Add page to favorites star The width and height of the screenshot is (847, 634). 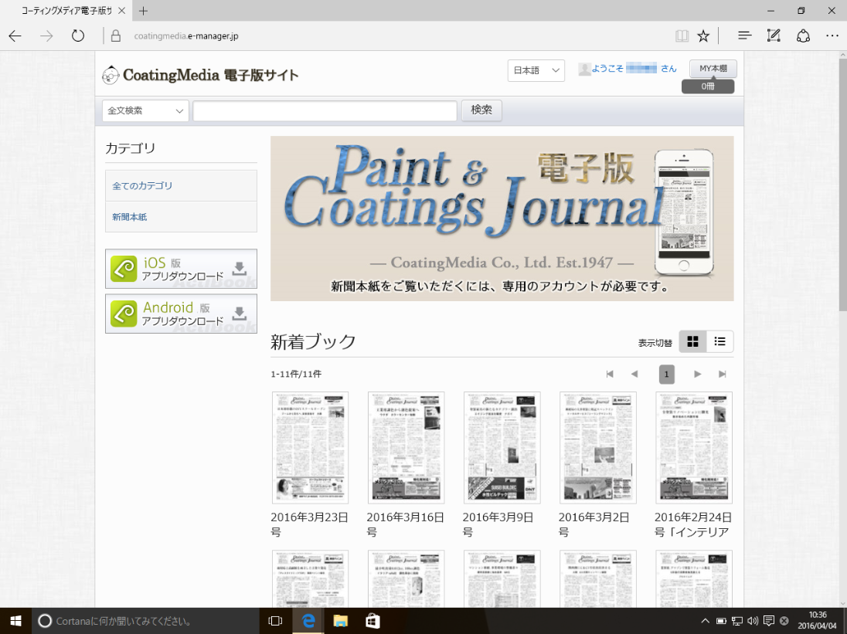click(x=702, y=36)
